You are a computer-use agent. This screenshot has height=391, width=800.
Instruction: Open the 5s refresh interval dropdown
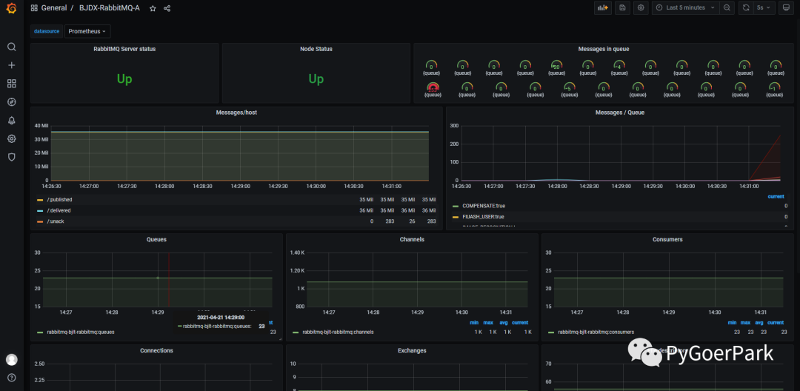pos(764,7)
